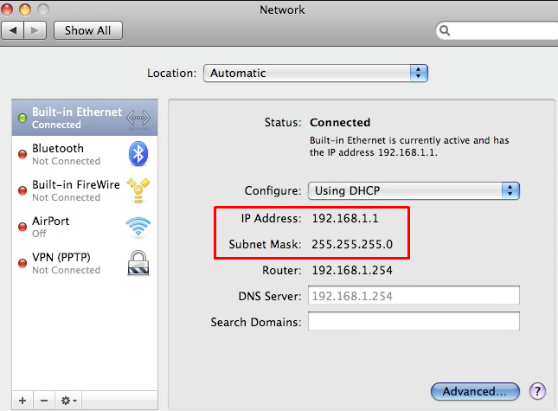The height and width of the screenshot is (411, 558).
Task: Select the Built-in FireWire service row
Action: pos(85,190)
